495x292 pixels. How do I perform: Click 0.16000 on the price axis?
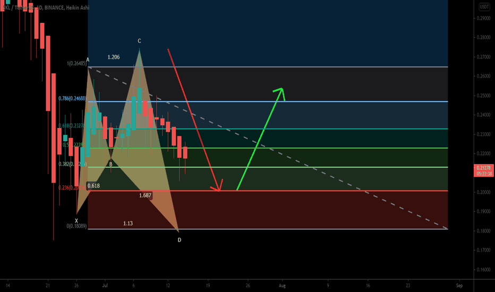(484, 270)
